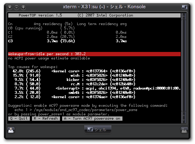Screen dimensions: 195x144
Task: Click the C1 residency row
Action: pos(68,33)
